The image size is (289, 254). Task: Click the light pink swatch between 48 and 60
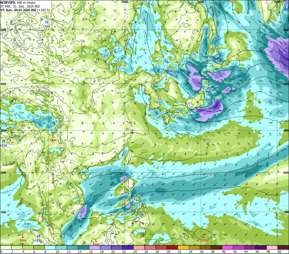(x=272, y=247)
